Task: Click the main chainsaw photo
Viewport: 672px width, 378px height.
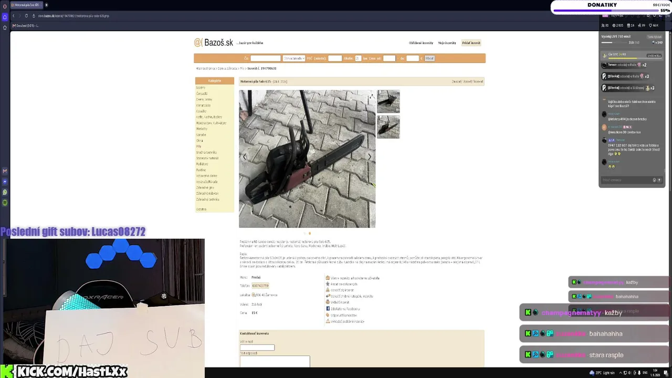Action: 307,159
